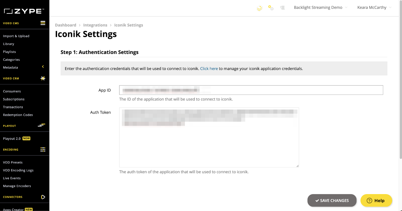The width and height of the screenshot is (402, 211).
Task: Click the VIDEO CMS section header
Action: click(x=11, y=23)
